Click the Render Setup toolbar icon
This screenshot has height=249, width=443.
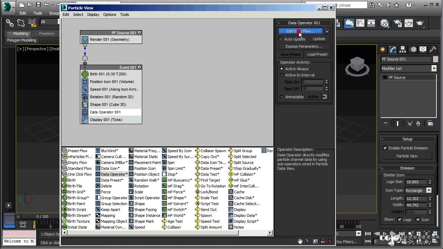click(398, 23)
